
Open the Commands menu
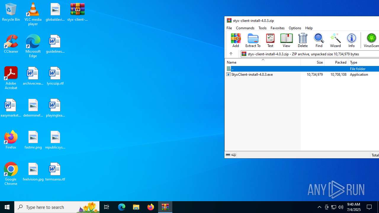(245, 28)
